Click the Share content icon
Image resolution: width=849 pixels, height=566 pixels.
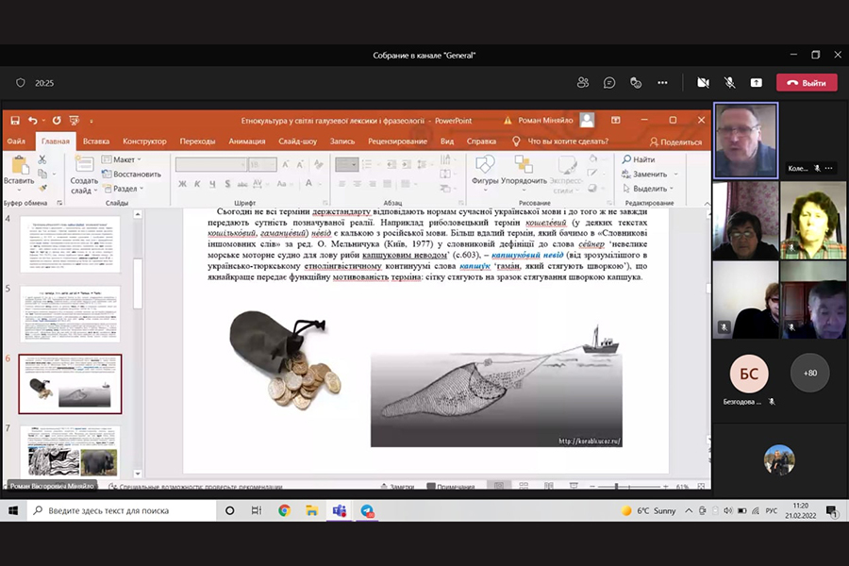point(756,83)
